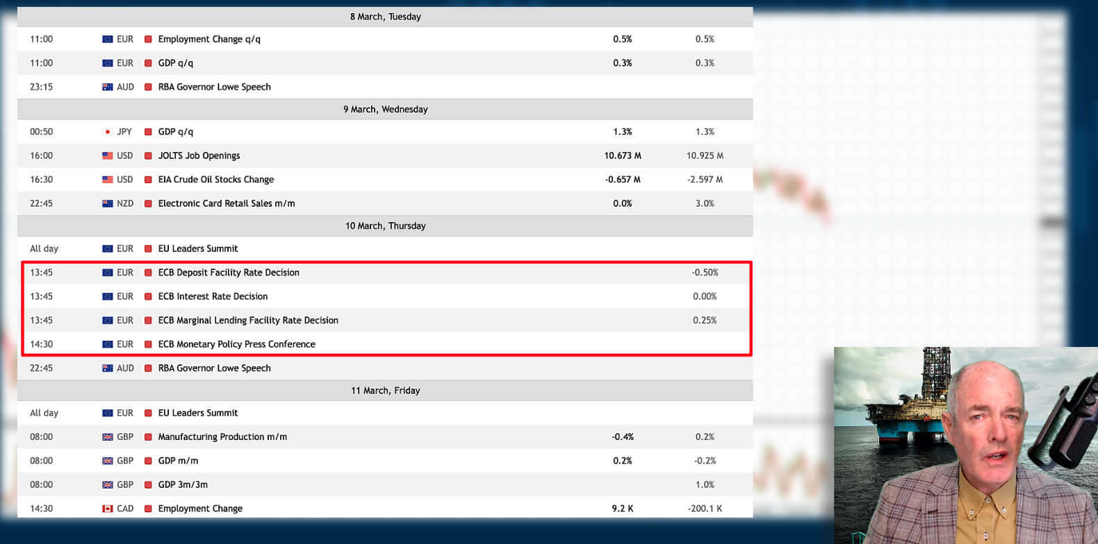Click the '16:30' time cell
This screenshot has height=544, width=1098.
[x=41, y=180]
